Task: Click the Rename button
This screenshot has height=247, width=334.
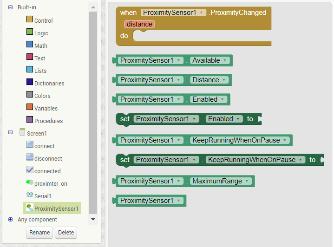Action: (39, 232)
